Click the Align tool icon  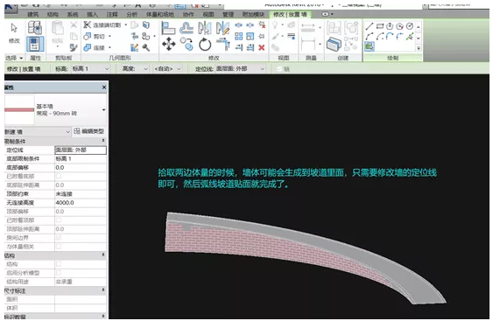tap(168, 28)
